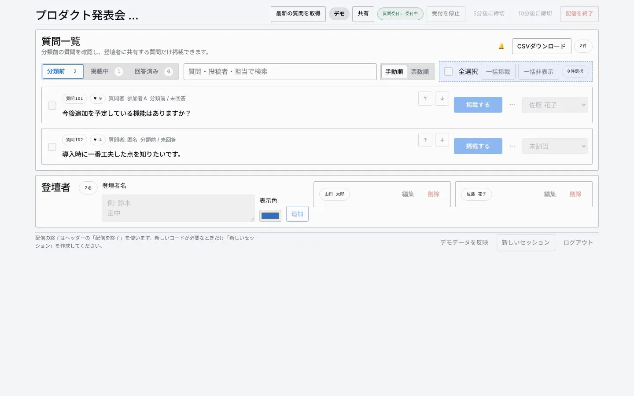Screen dimensions: 634x396
Task: Click the 9 votes heart badge
Action: 98,99
